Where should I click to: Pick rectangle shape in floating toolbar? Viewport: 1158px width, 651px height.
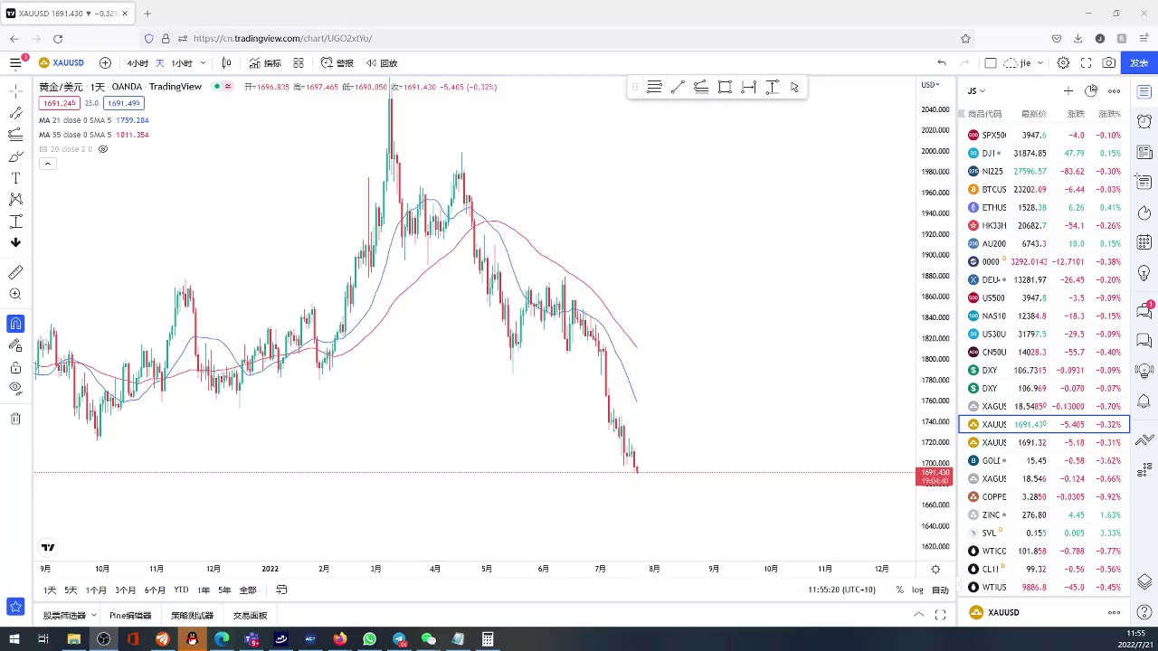(725, 87)
